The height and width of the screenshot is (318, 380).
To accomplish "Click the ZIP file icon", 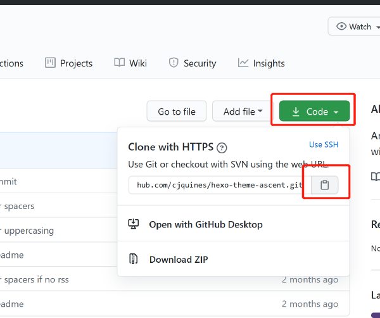I will (133, 259).
